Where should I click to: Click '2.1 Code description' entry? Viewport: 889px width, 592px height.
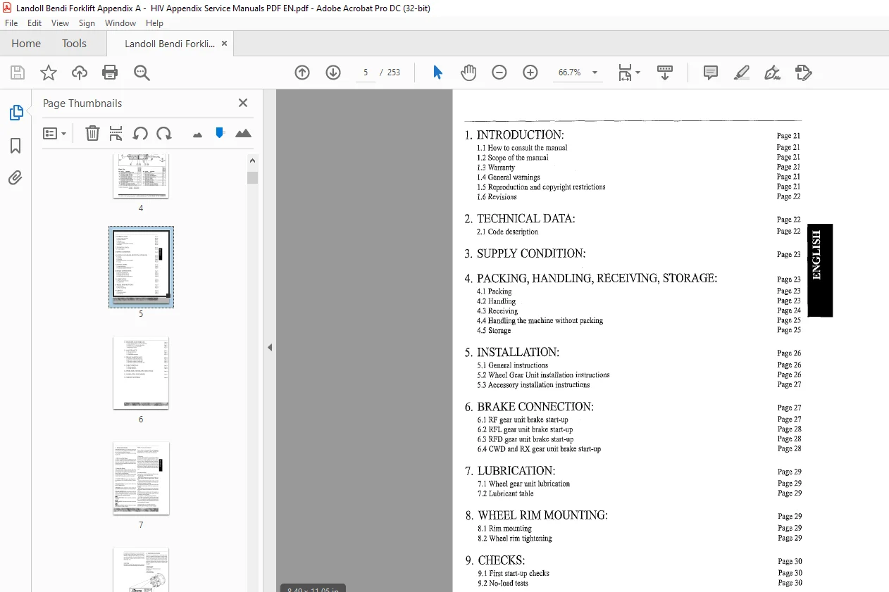(507, 232)
